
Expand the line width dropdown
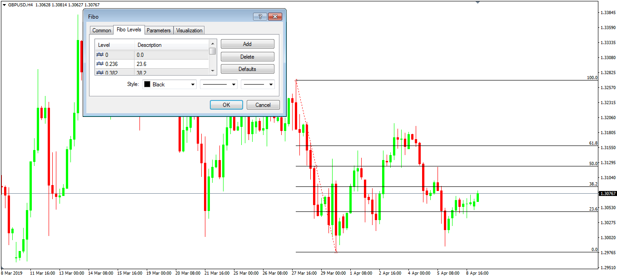click(271, 85)
